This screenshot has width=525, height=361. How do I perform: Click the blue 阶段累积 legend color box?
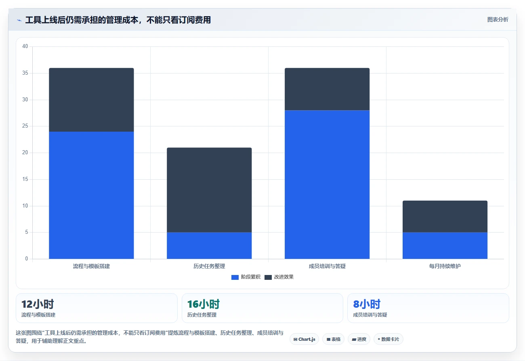[235, 277]
